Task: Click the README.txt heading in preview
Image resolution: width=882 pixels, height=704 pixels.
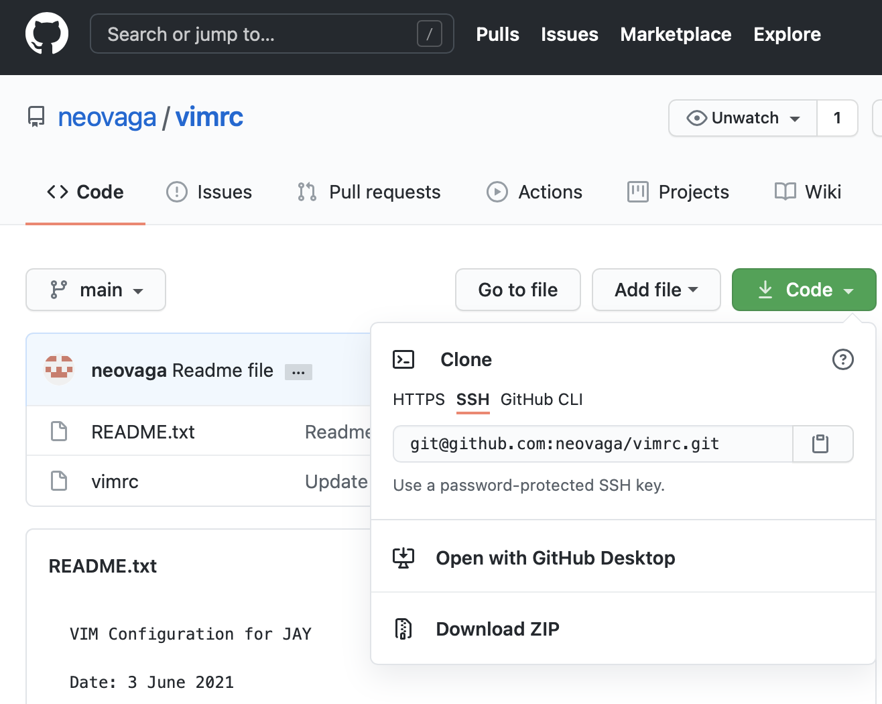Action: coord(103,566)
